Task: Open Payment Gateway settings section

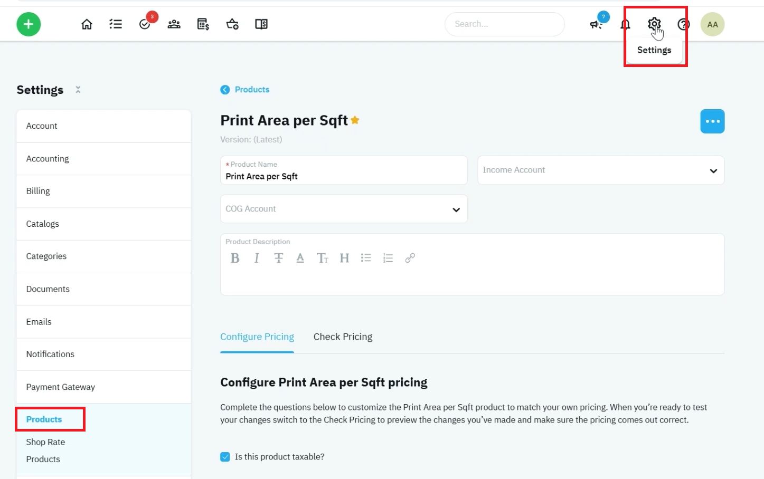Action: coord(103,387)
